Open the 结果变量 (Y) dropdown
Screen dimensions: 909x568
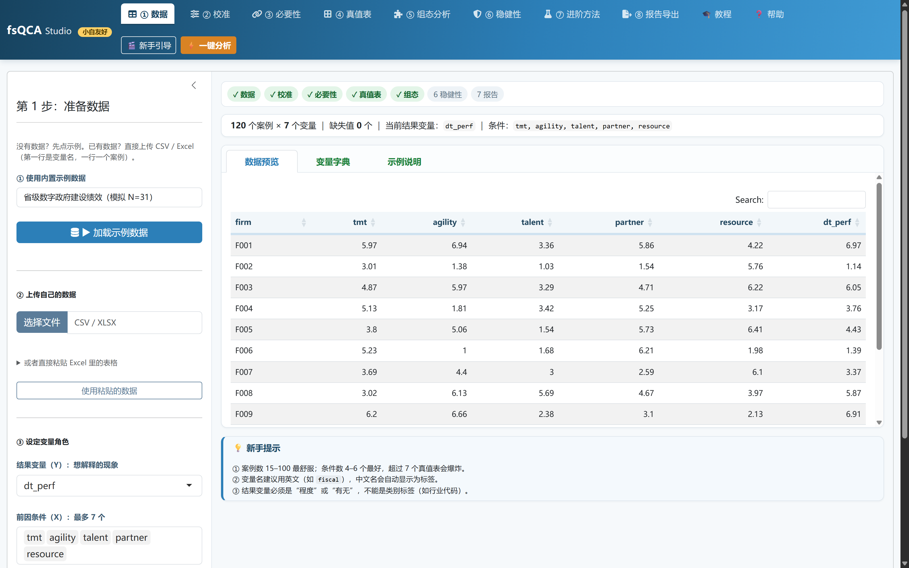coord(109,486)
